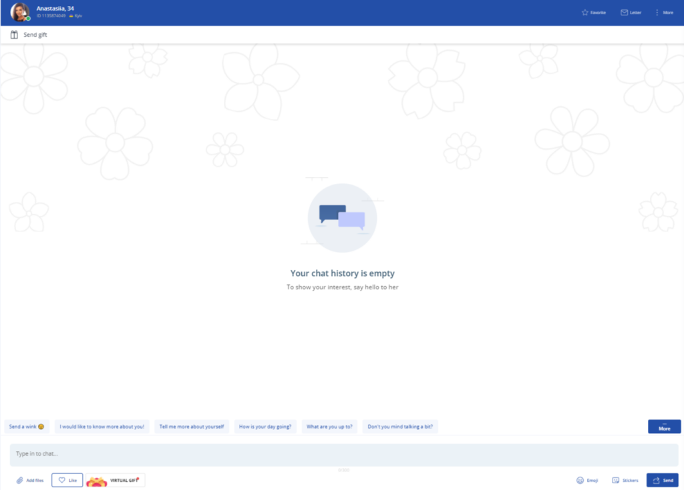Image resolution: width=684 pixels, height=490 pixels.
Task: Click 'How is your day going?' quick reply
Action: (265, 426)
